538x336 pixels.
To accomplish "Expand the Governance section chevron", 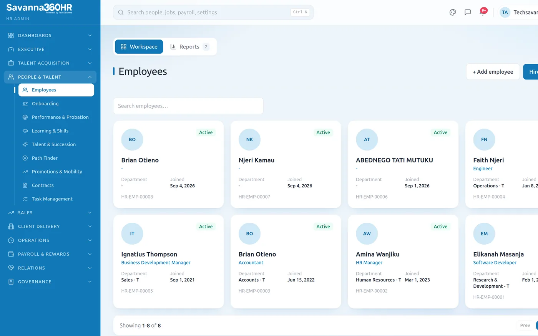I will [90, 282].
